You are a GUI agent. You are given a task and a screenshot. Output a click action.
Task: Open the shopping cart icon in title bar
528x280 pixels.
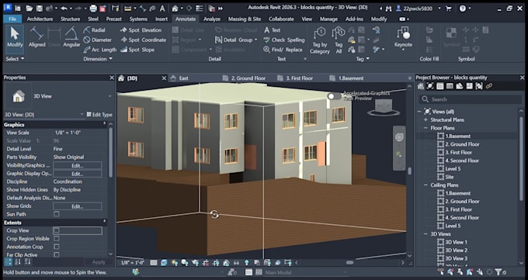[449, 8]
